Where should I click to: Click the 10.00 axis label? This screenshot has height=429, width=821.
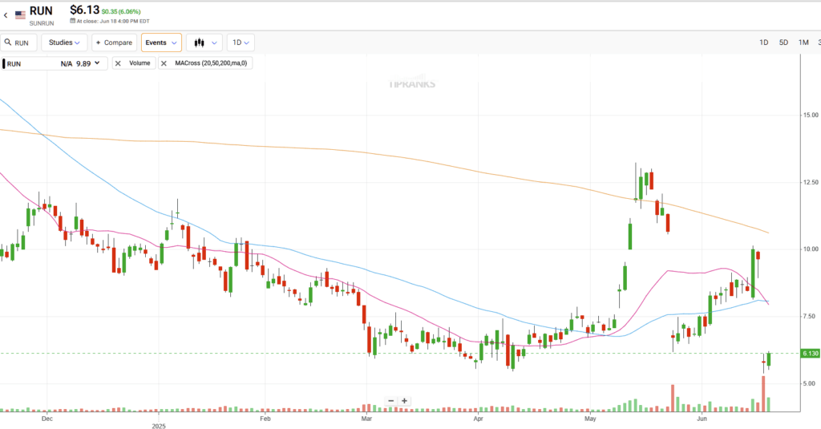coord(811,249)
